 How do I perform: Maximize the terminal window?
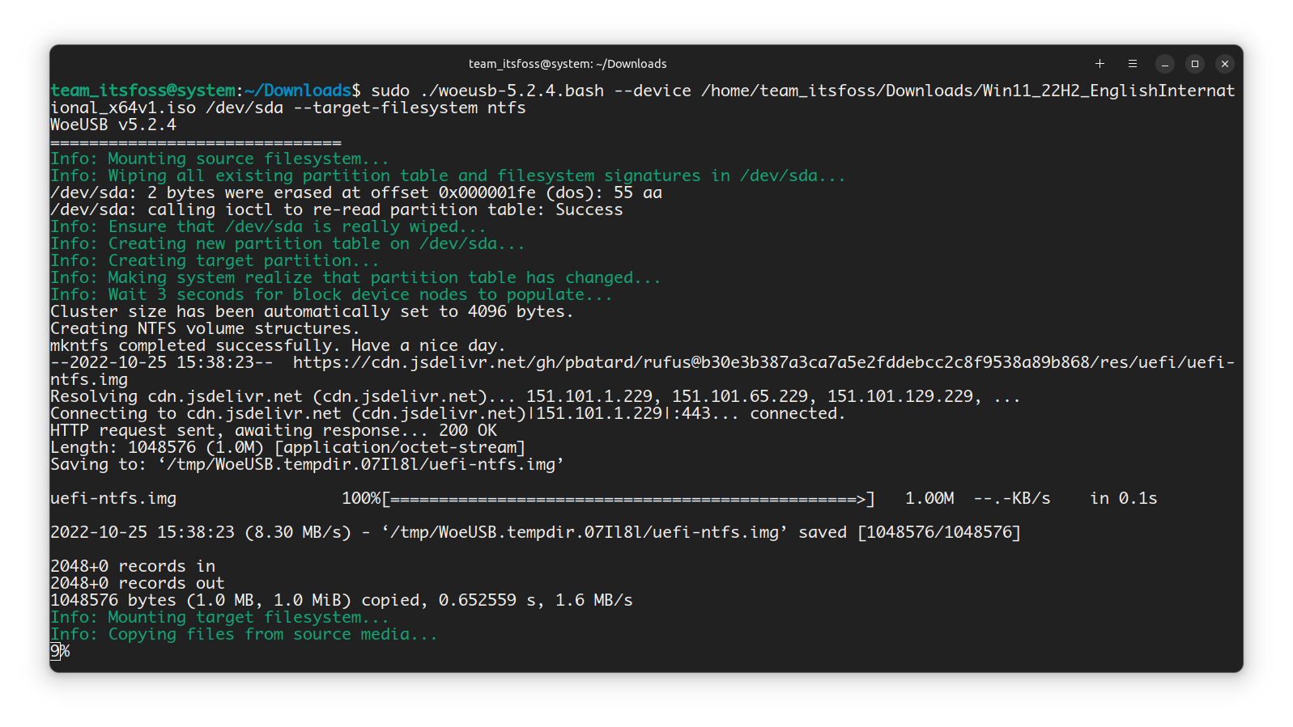[1194, 63]
